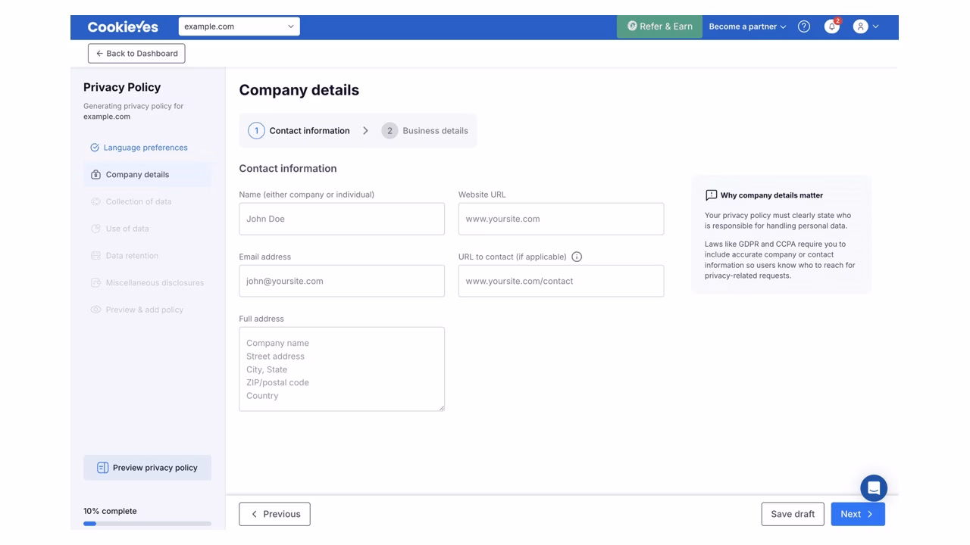Open Preview & add policy section
Image resolution: width=970 pixels, height=545 pixels.
pos(147,310)
